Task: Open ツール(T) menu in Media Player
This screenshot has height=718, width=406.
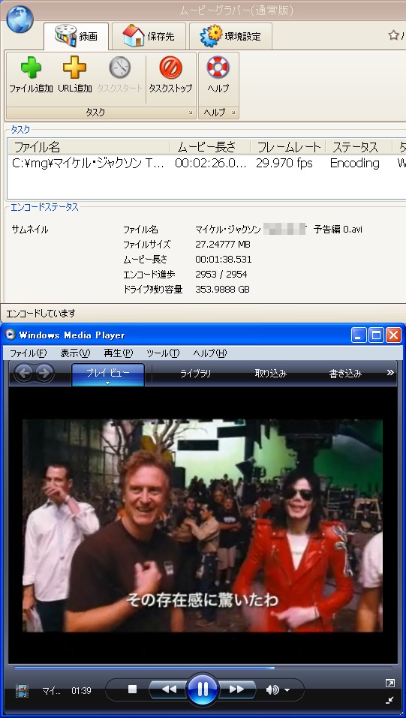Action: (x=163, y=353)
